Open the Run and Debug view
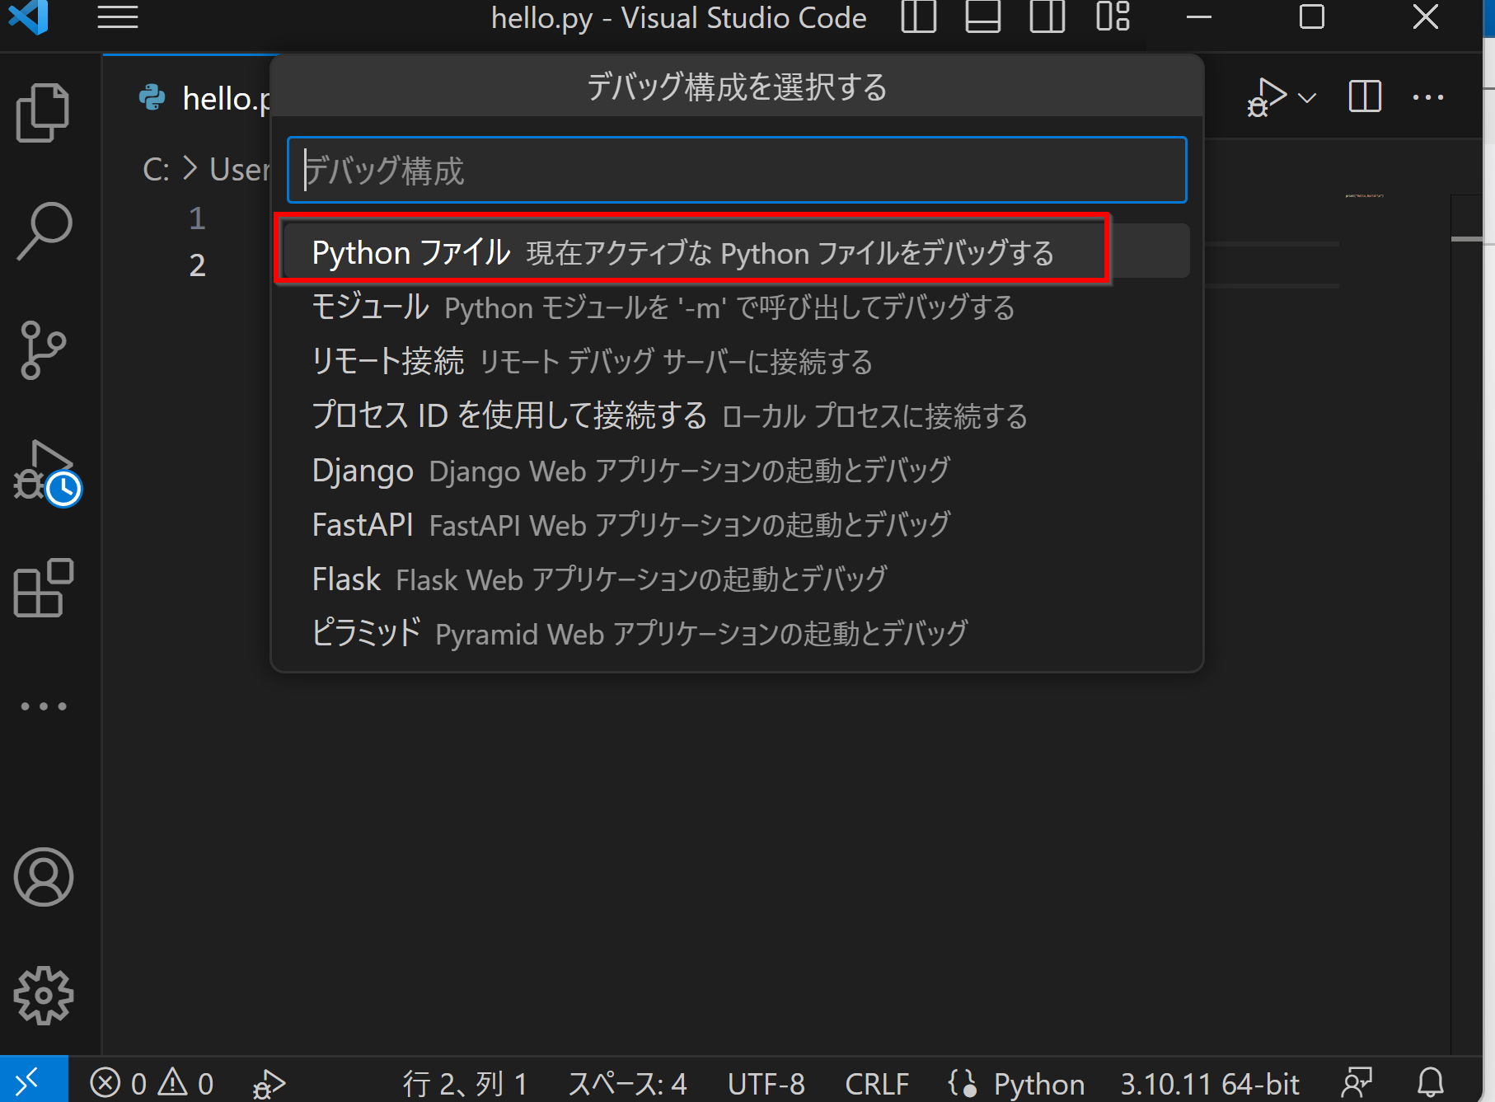This screenshot has height=1102, width=1495. coord(47,472)
